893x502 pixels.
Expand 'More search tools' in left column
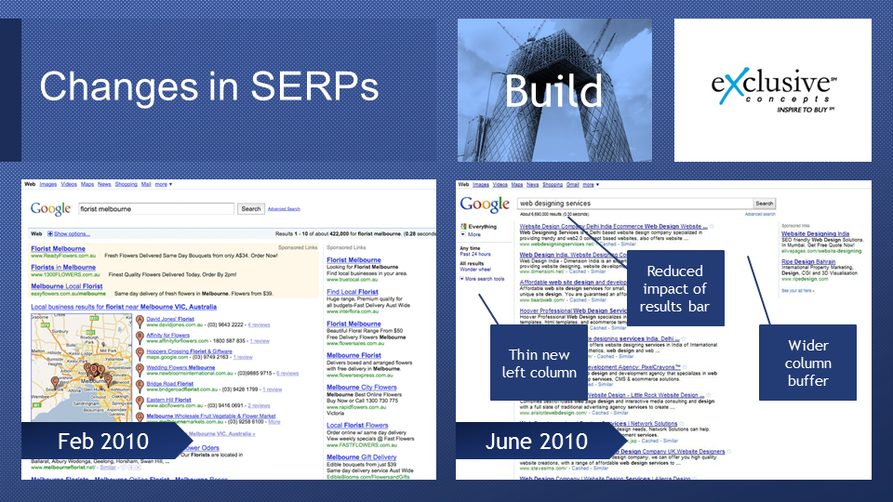483,279
